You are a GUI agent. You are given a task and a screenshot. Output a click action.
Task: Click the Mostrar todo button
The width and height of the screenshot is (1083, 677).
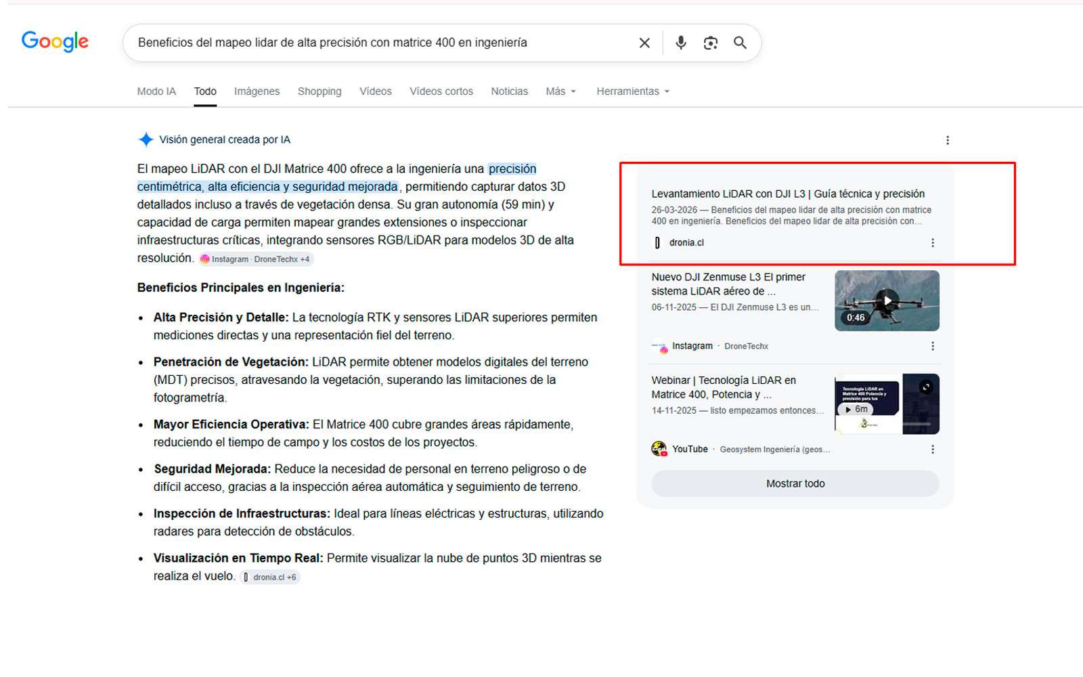pos(795,483)
